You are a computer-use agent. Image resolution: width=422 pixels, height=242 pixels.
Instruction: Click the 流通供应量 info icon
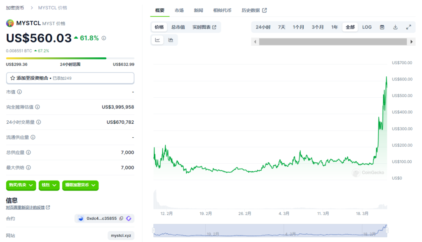pyautogui.click(x=33, y=137)
